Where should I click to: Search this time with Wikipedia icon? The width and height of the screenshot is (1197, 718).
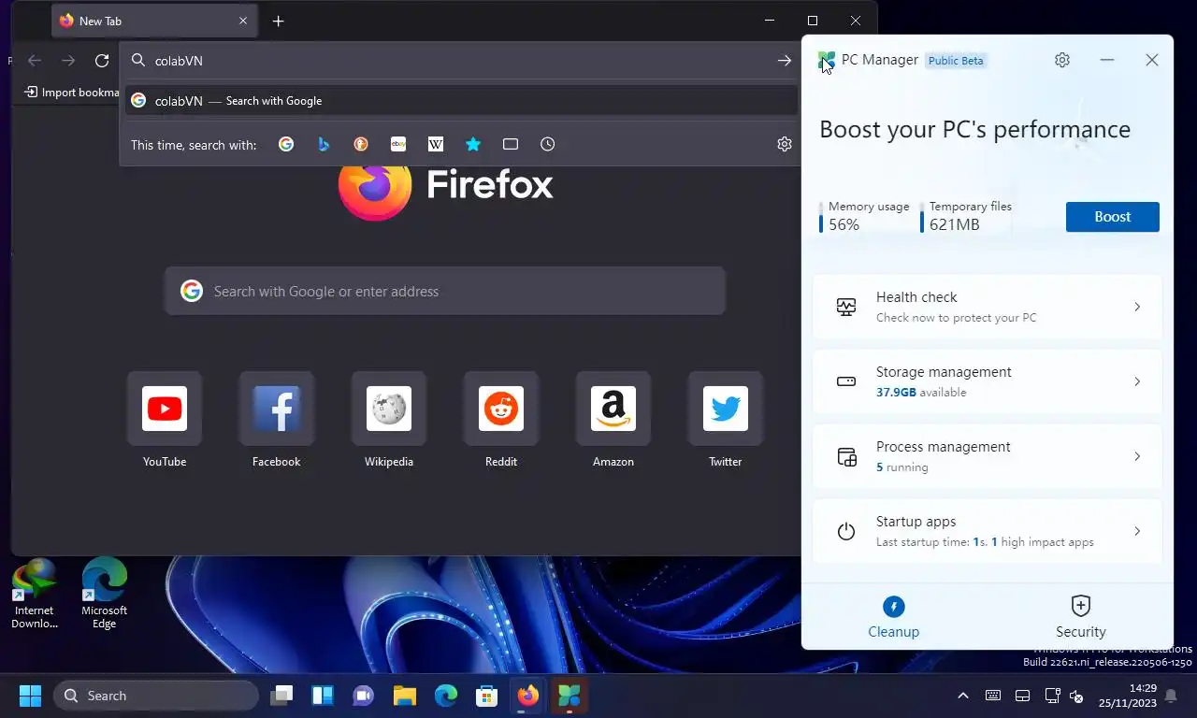click(x=436, y=144)
